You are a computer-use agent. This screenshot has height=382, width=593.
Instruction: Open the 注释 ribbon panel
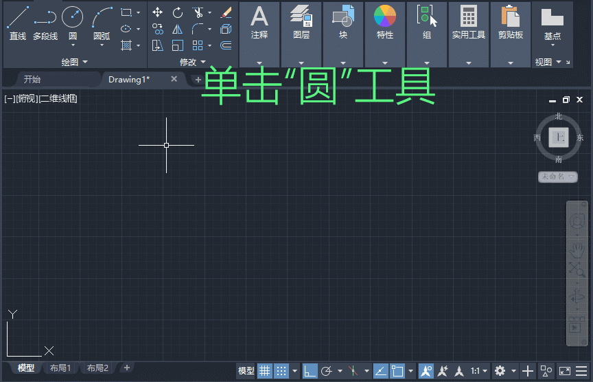click(x=259, y=34)
